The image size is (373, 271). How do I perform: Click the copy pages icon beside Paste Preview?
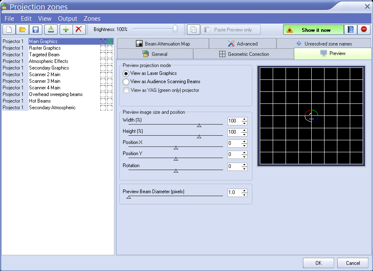click(193, 30)
